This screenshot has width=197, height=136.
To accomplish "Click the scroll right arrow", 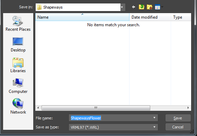I will [188, 108].
